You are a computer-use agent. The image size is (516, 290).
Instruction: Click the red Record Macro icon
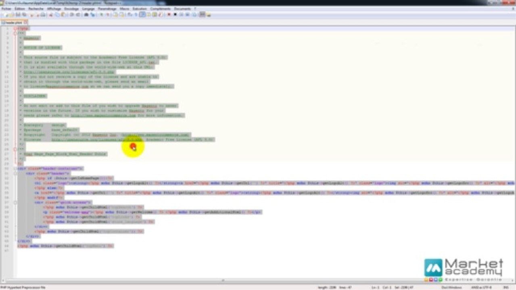(169, 14)
